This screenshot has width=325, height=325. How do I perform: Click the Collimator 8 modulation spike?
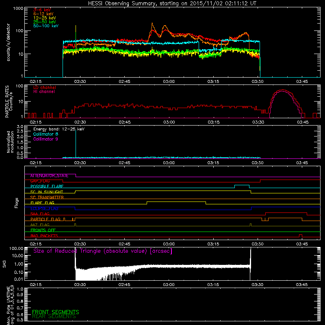(x=76, y=143)
